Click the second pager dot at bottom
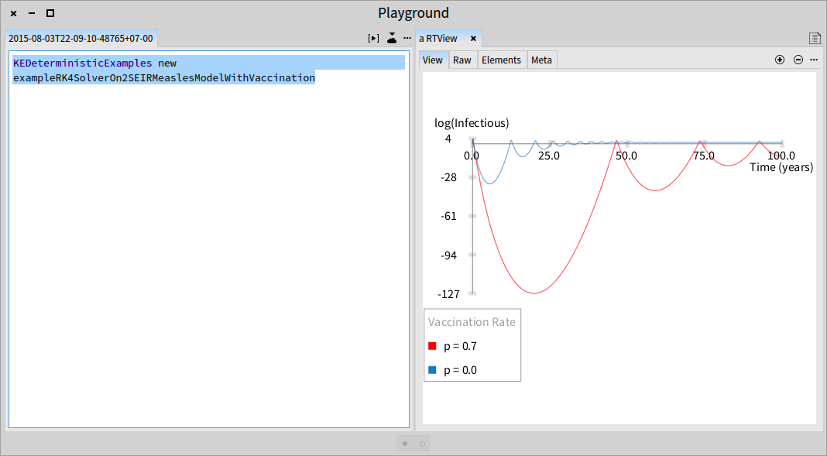The height and width of the screenshot is (456, 827). [423, 444]
